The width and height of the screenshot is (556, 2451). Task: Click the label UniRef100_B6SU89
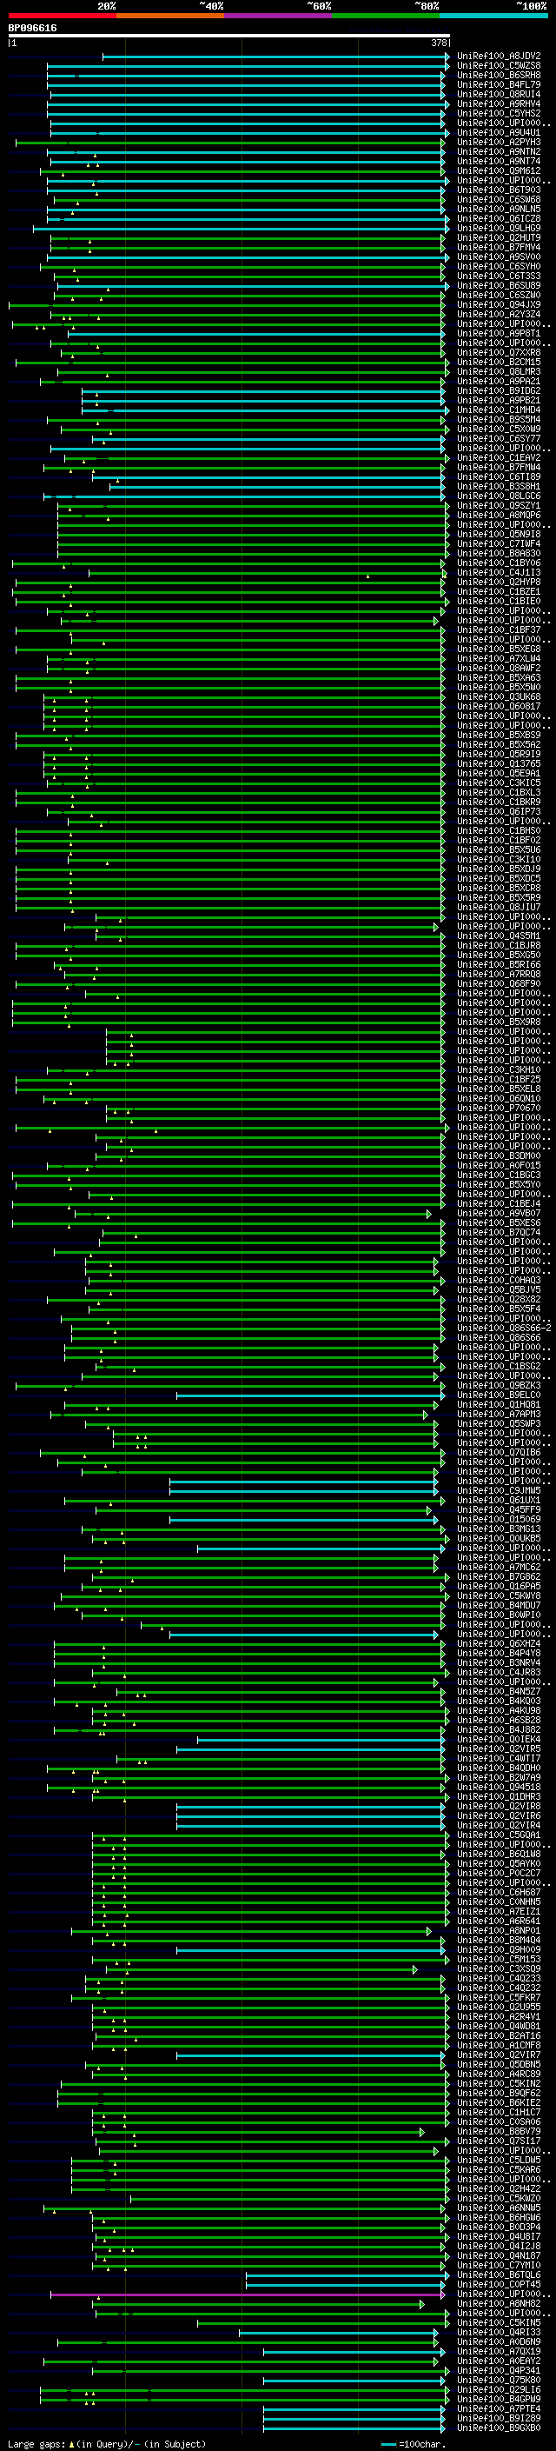click(499, 285)
